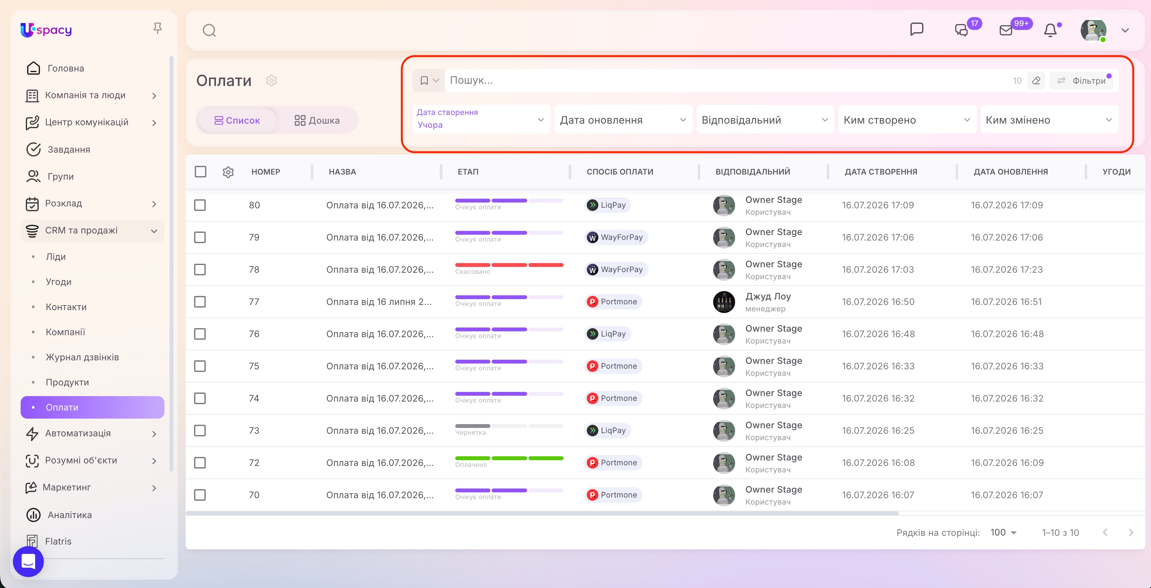Tick checkbox for payment 75

pos(200,366)
